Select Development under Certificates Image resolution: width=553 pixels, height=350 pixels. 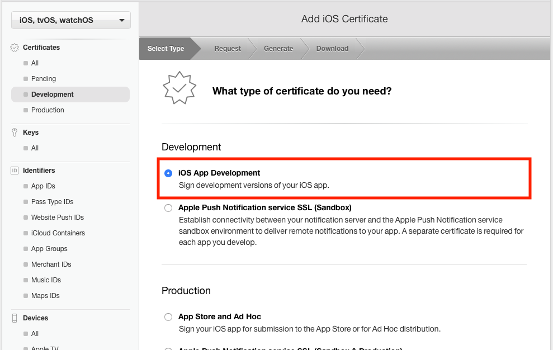[70, 94]
